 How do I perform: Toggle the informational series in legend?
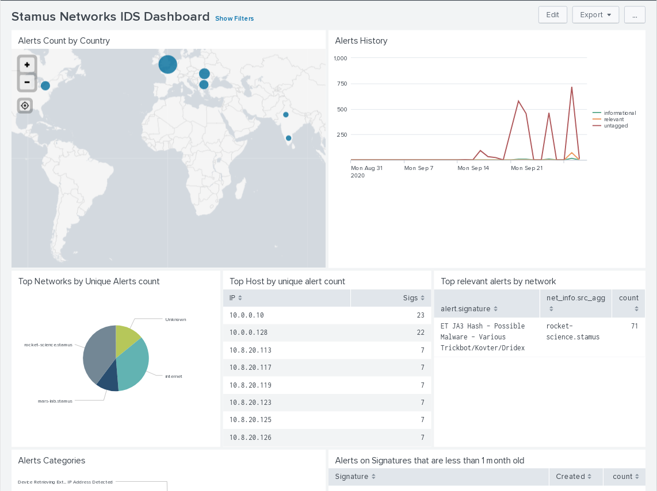pos(619,113)
